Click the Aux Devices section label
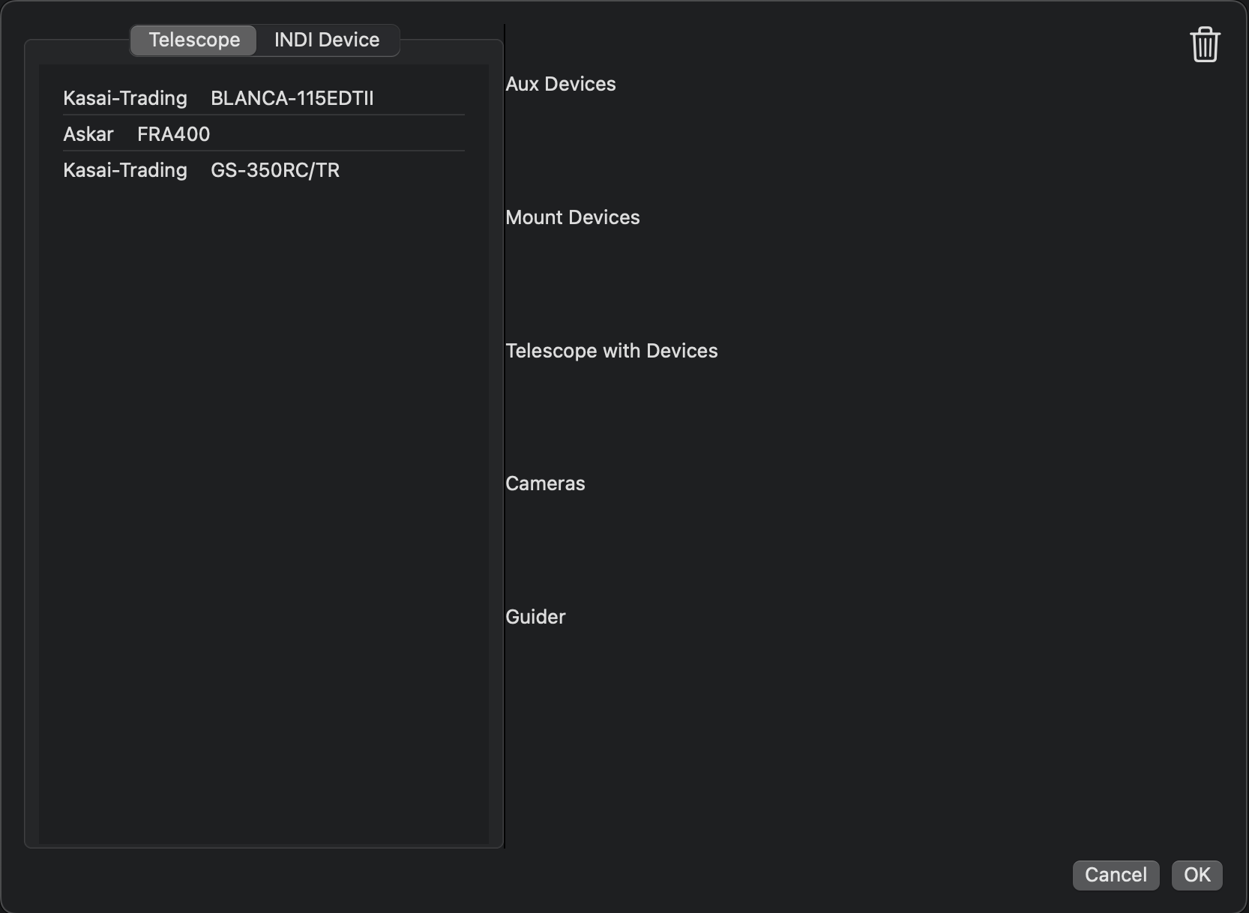 561,84
